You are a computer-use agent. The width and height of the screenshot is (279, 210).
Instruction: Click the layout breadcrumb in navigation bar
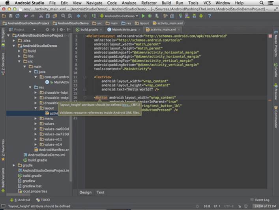click(142, 23)
